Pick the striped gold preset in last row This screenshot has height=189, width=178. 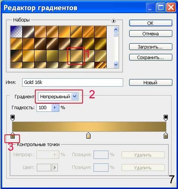pyautogui.click(x=100, y=65)
